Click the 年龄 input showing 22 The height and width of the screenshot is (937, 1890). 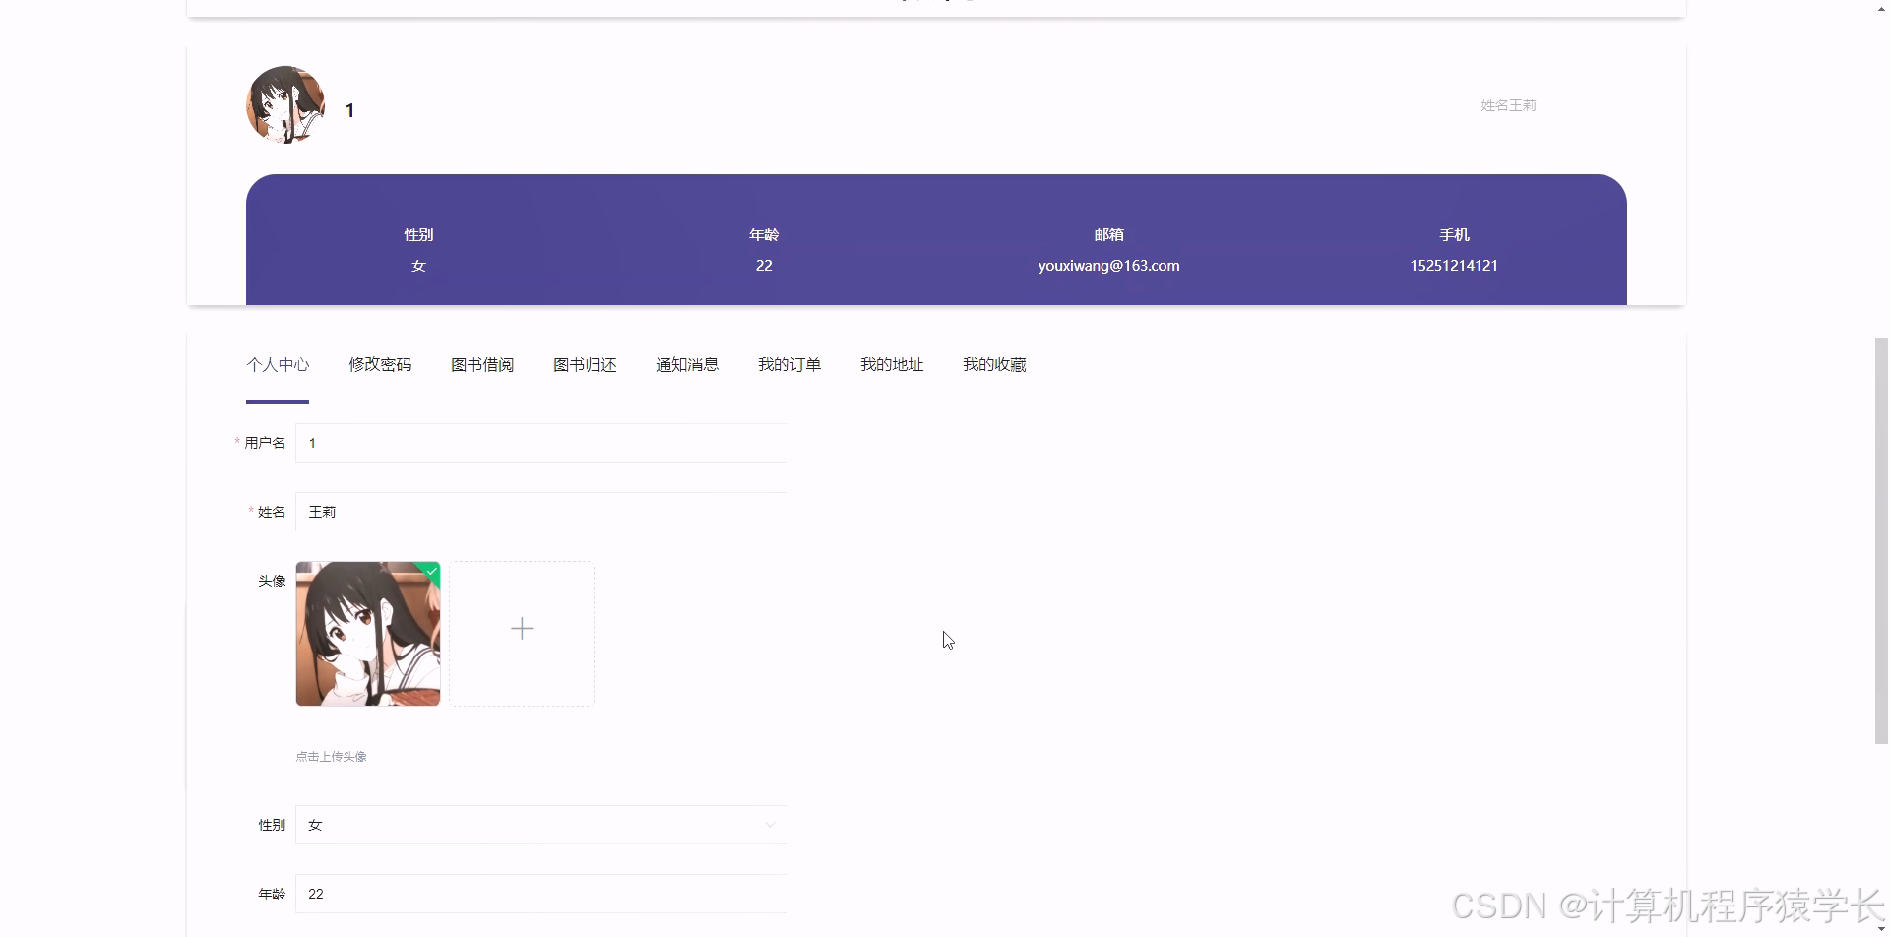541,894
